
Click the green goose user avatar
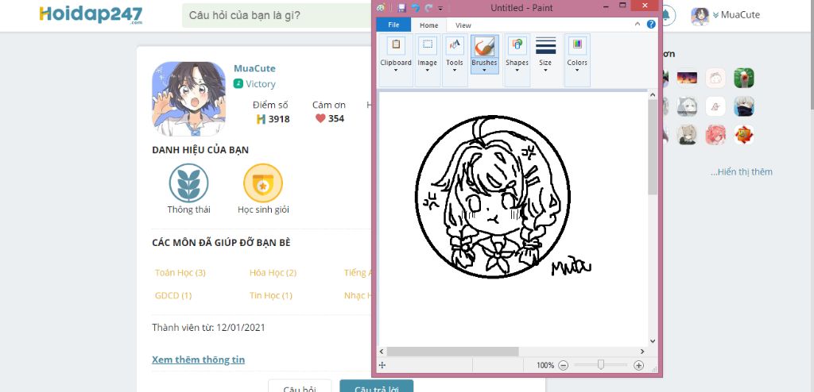[x=744, y=79]
